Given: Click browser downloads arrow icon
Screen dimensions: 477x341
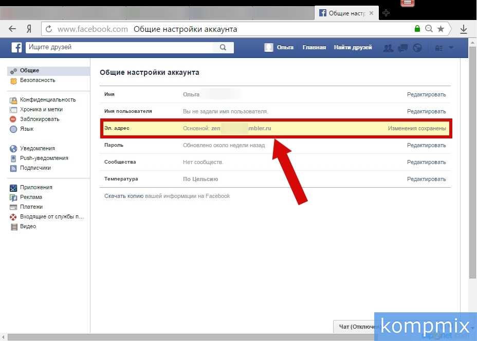Looking at the screenshot, I should tap(463, 29).
